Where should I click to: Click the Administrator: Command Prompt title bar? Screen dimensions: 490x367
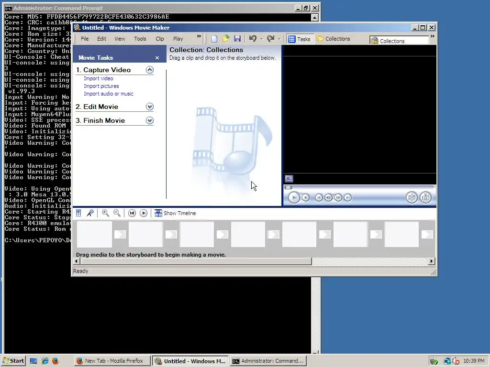click(x=150, y=8)
